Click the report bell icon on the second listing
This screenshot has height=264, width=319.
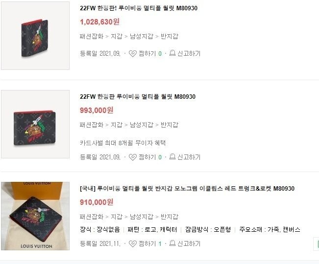click(x=172, y=156)
